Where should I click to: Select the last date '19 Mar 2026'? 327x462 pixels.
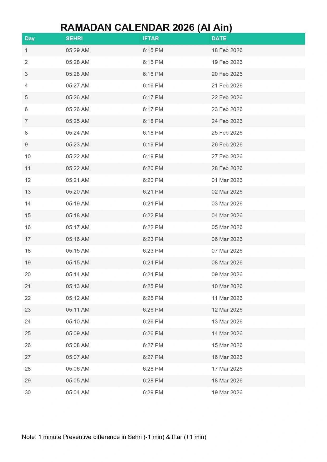click(x=227, y=392)
